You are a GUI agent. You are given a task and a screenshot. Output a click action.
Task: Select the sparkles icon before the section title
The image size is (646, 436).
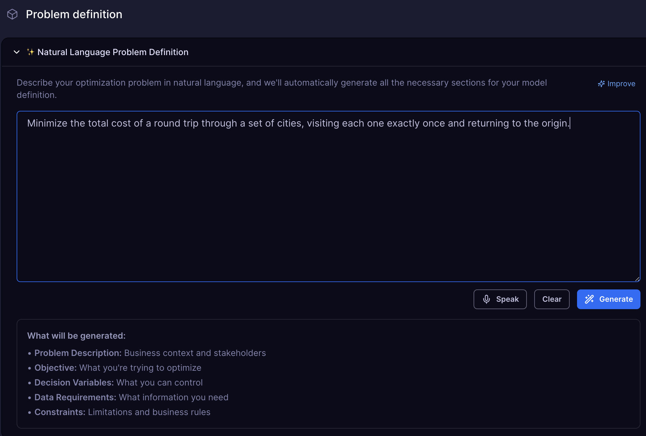click(30, 52)
